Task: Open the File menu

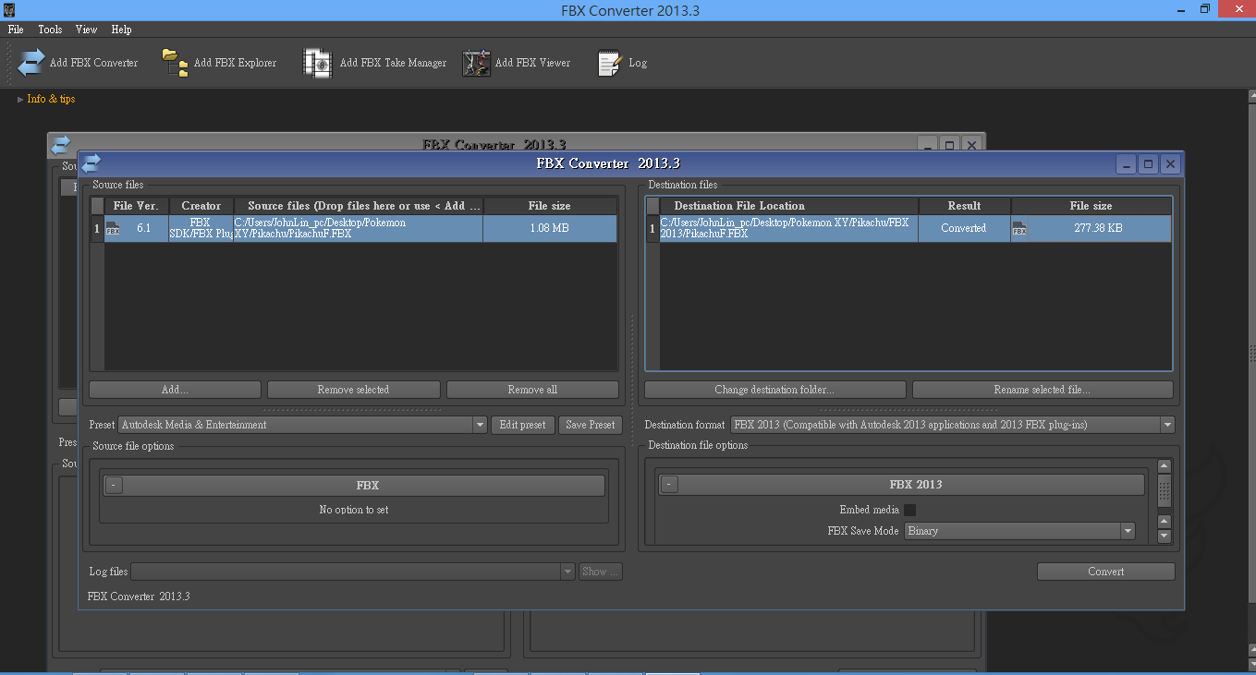Action: coord(16,30)
